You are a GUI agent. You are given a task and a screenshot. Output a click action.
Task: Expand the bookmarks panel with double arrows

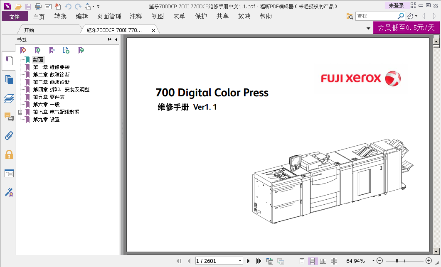coord(109,39)
